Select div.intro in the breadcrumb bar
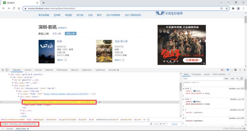 pos(138,120)
